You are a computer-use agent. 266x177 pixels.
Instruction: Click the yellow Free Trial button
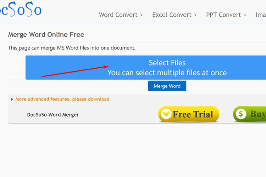189,114
